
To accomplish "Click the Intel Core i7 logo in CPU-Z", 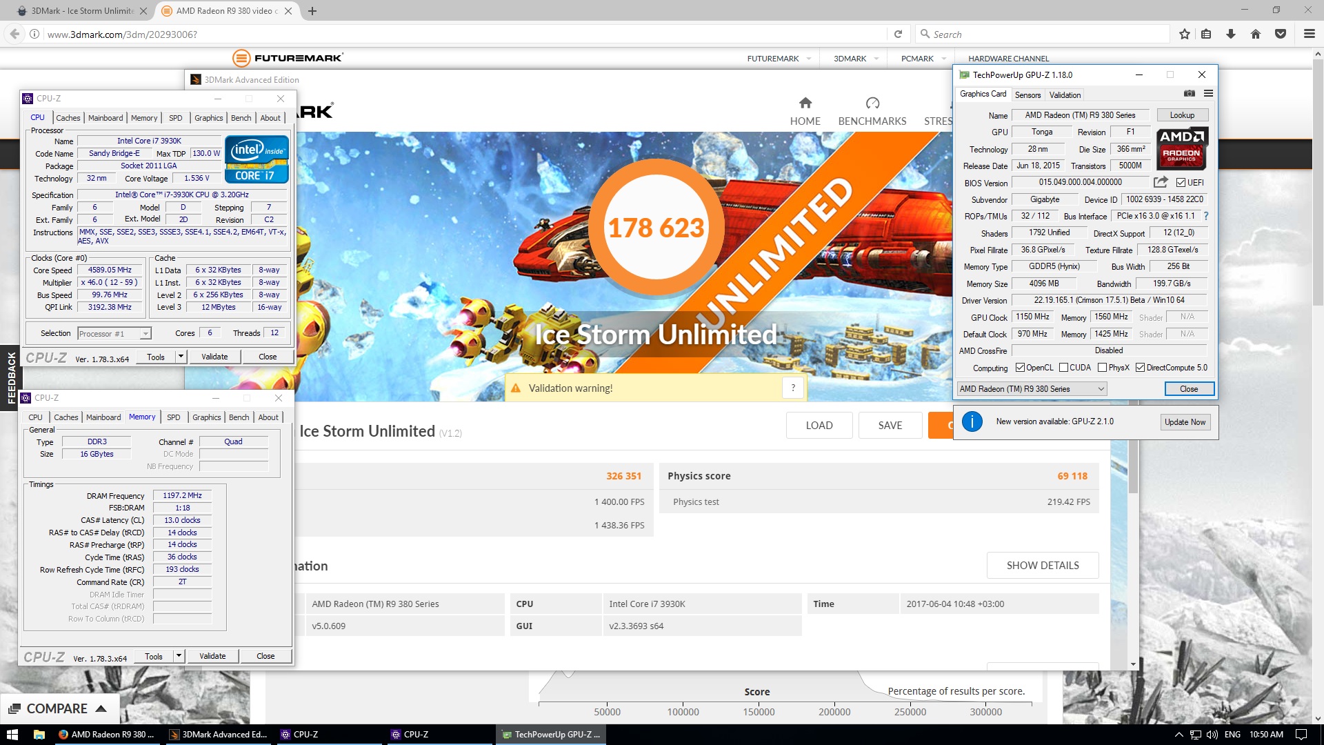I will click(257, 159).
